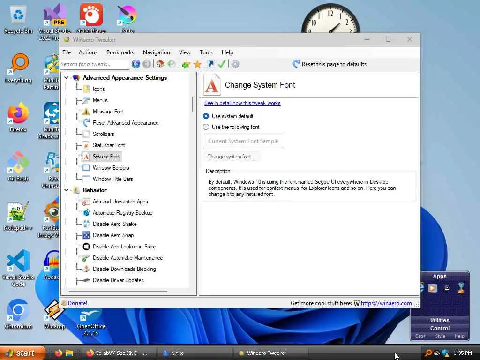Open the Notepad++ desktop icon
This screenshot has height=360, width=480.
pos(18,216)
